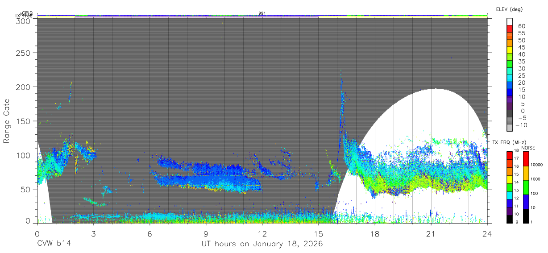Pick the light gray ELEV swatch below -10

510,128
